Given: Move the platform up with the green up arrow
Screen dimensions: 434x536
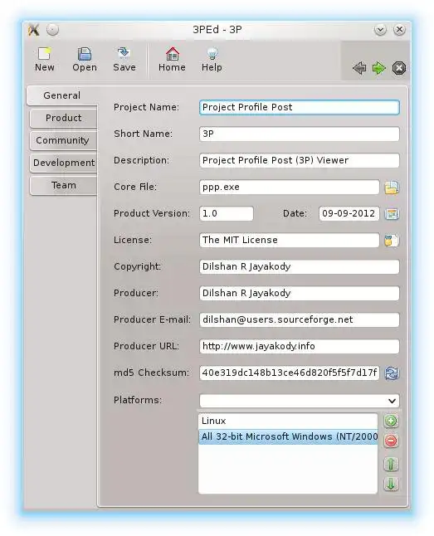Looking at the screenshot, I should click(x=391, y=464).
